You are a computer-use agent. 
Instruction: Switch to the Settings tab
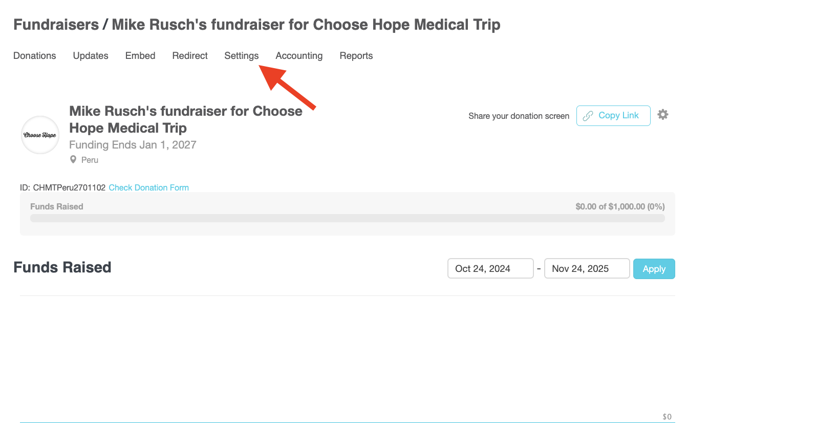[242, 56]
